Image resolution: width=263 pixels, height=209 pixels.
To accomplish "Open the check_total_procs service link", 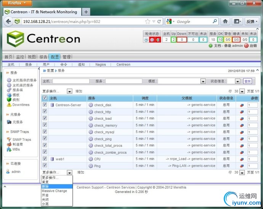I will click(x=108, y=146).
